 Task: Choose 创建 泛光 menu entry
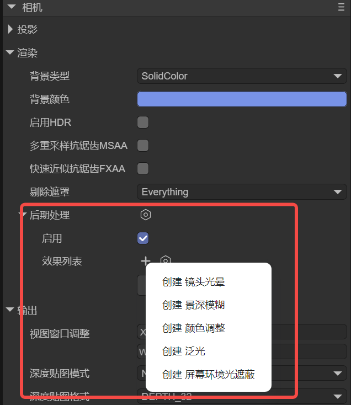pyautogui.click(x=184, y=351)
